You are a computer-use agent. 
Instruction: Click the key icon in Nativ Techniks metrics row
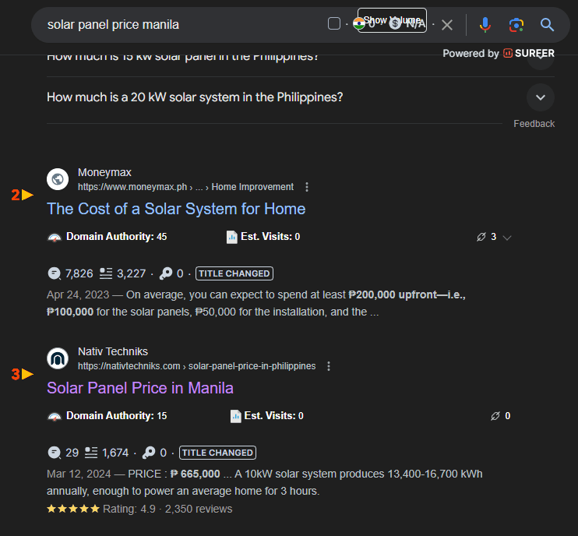coord(149,453)
